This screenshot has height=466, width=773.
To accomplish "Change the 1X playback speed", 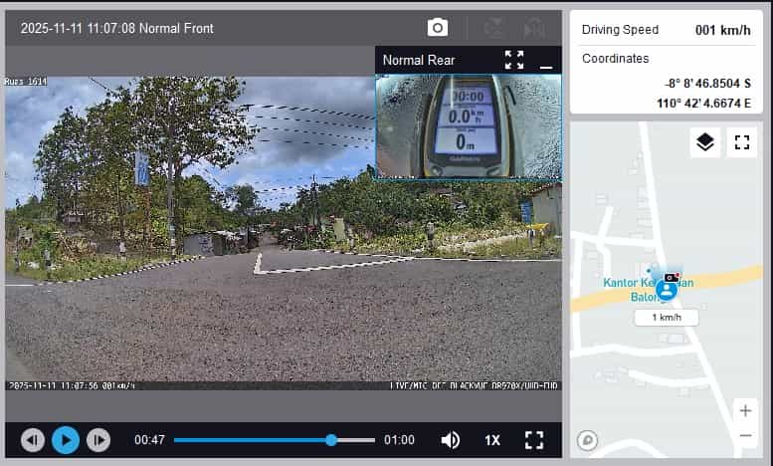I will click(492, 440).
